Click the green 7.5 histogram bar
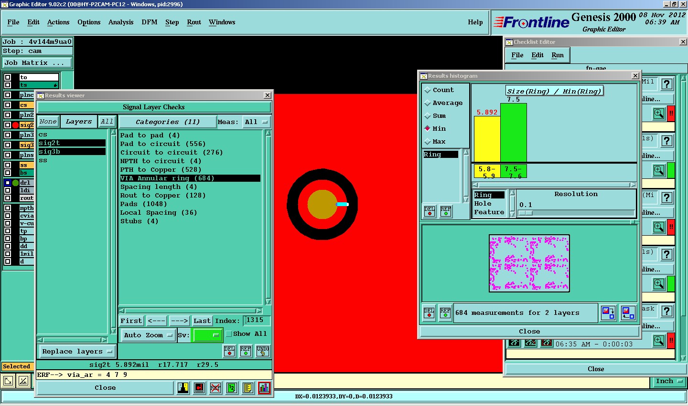 [x=514, y=133]
